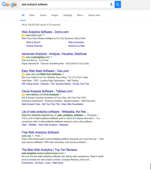151x170 pixels.
Task: Click the Ad badge next to www.logianalytics.com
Action: 23,57
